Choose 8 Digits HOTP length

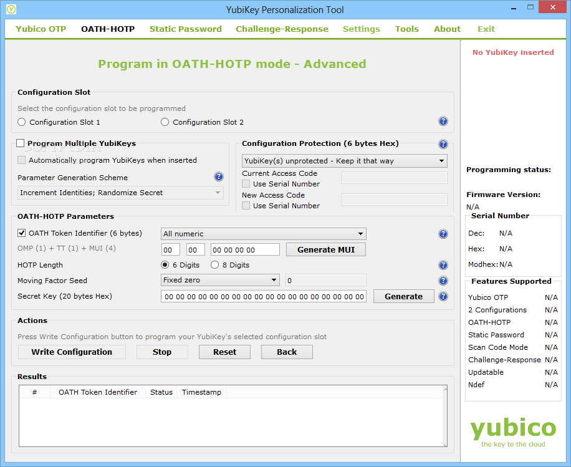(x=215, y=265)
